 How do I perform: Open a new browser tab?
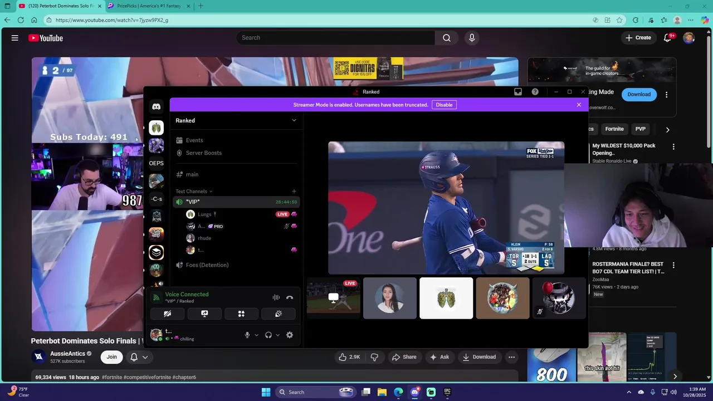click(x=201, y=6)
